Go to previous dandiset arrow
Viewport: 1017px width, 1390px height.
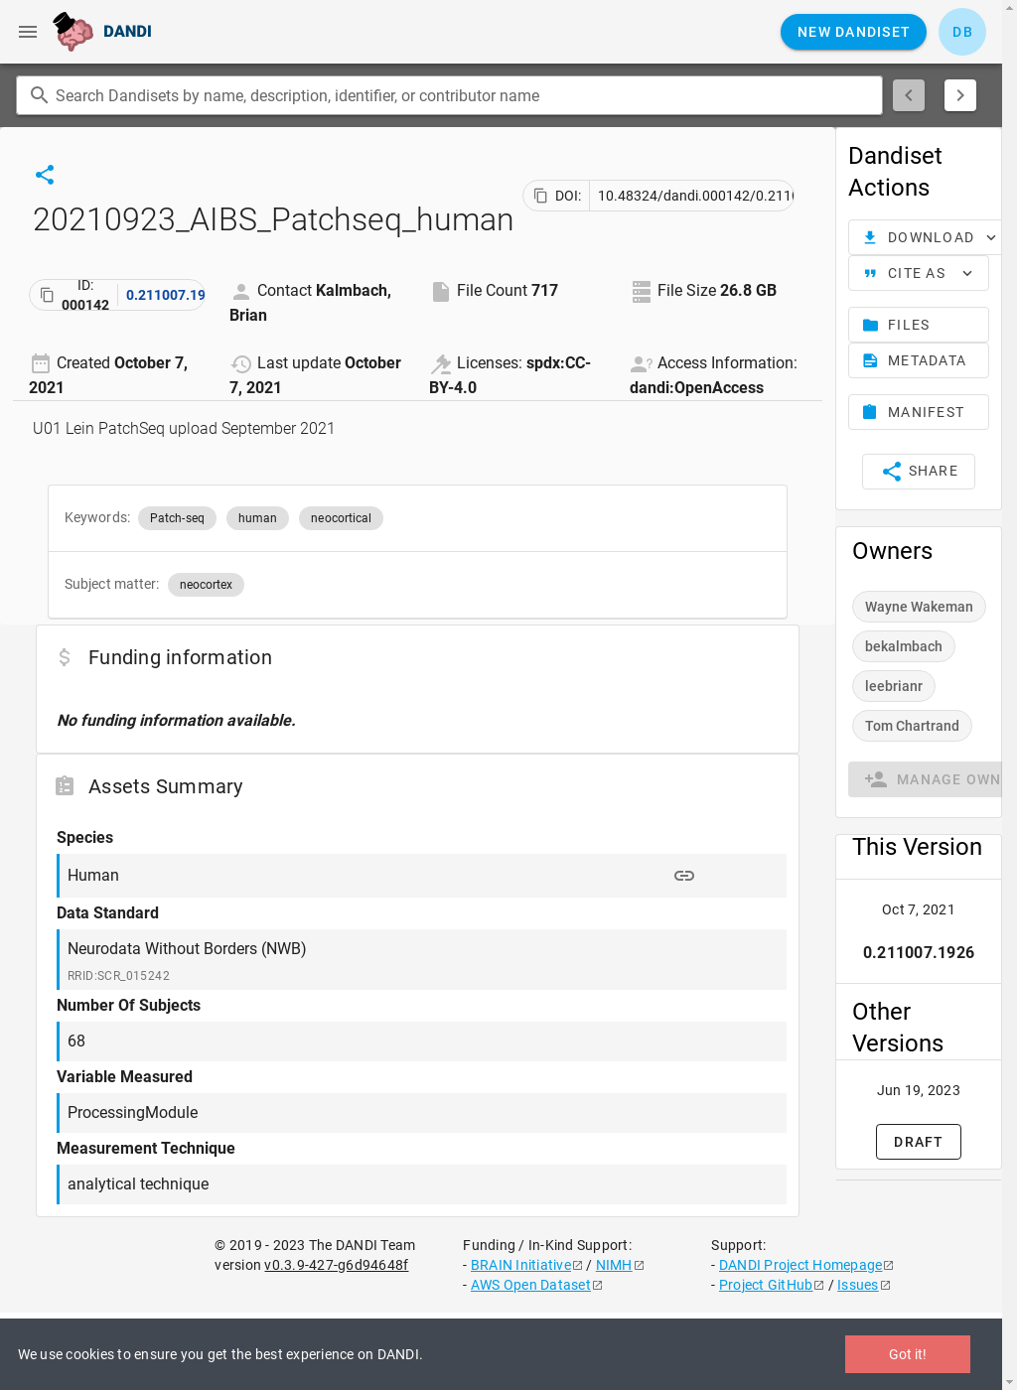(x=909, y=95)
